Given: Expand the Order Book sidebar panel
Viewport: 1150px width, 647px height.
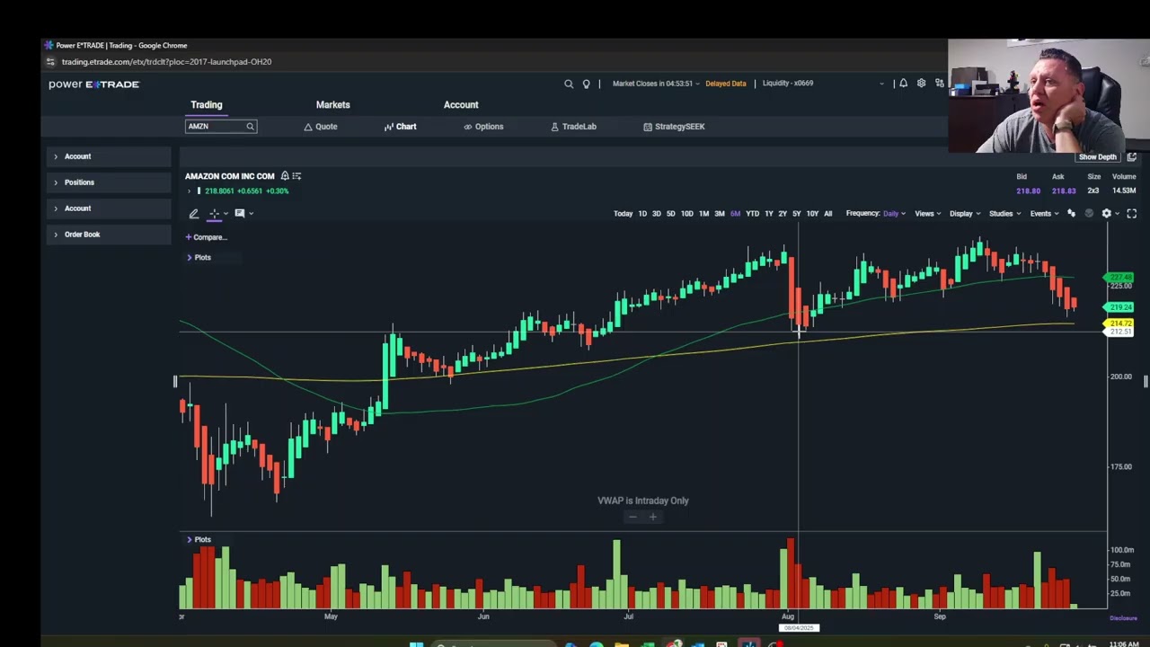Looking at the screenshot, I should (x=109, y=235).
